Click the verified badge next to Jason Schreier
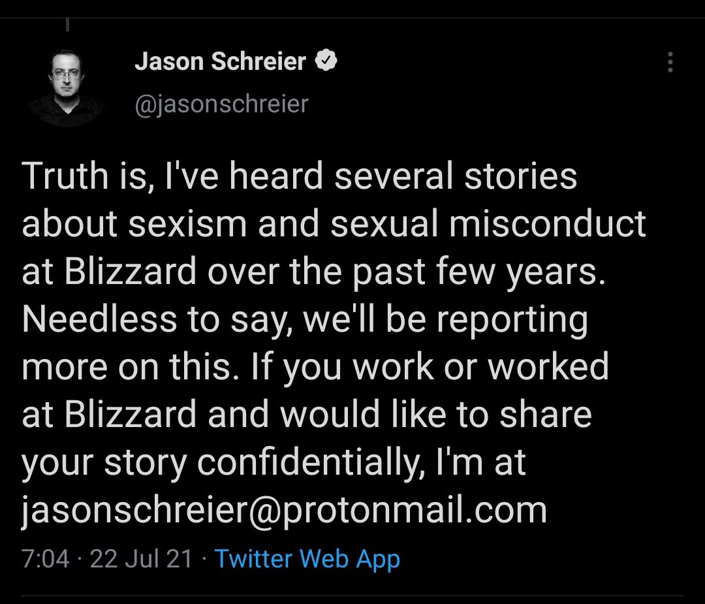Screen dimensions: 705x604 326,61
